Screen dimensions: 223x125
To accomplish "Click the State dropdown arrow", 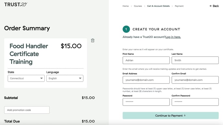I will click(x=41, y=78).
